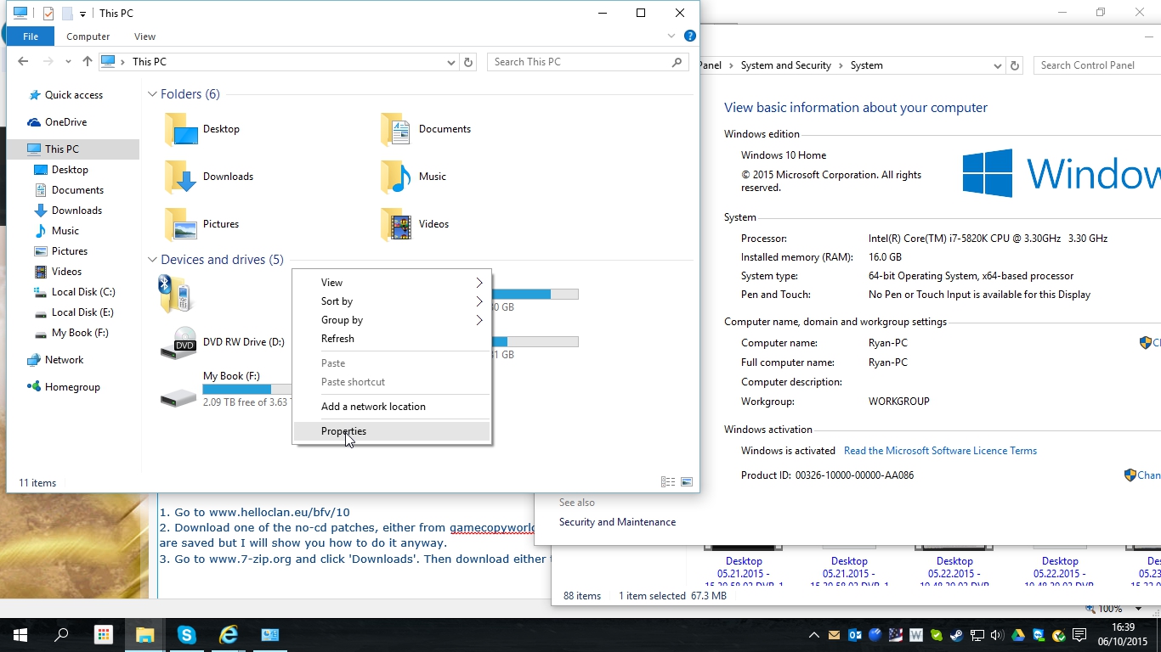Open Skype from the taskbar

click(186, 635)
